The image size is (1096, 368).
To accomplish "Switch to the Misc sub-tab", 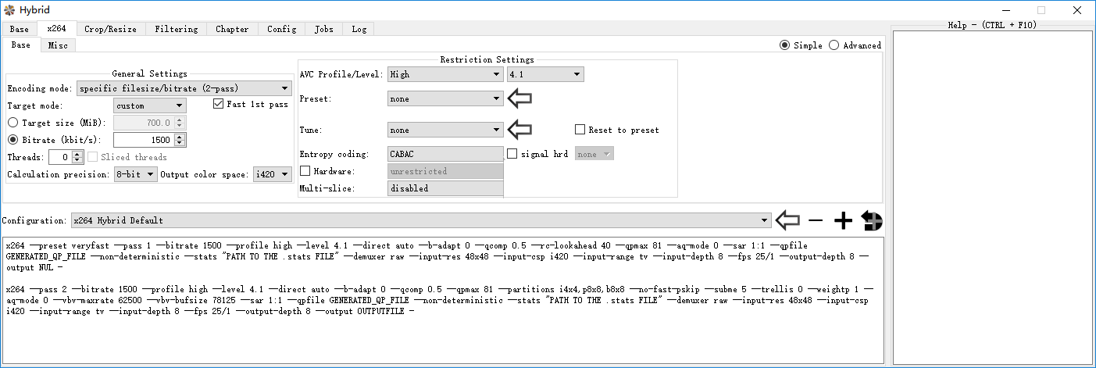I will pyautogui.click(x=57, y=45).
